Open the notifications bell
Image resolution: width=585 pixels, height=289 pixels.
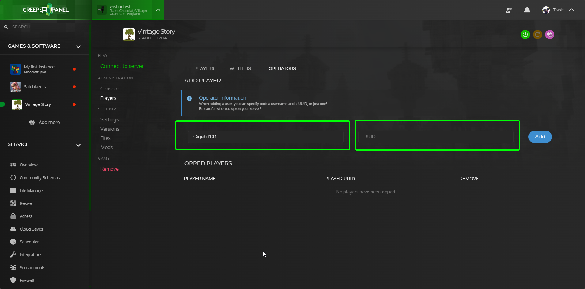coord(527,10)
